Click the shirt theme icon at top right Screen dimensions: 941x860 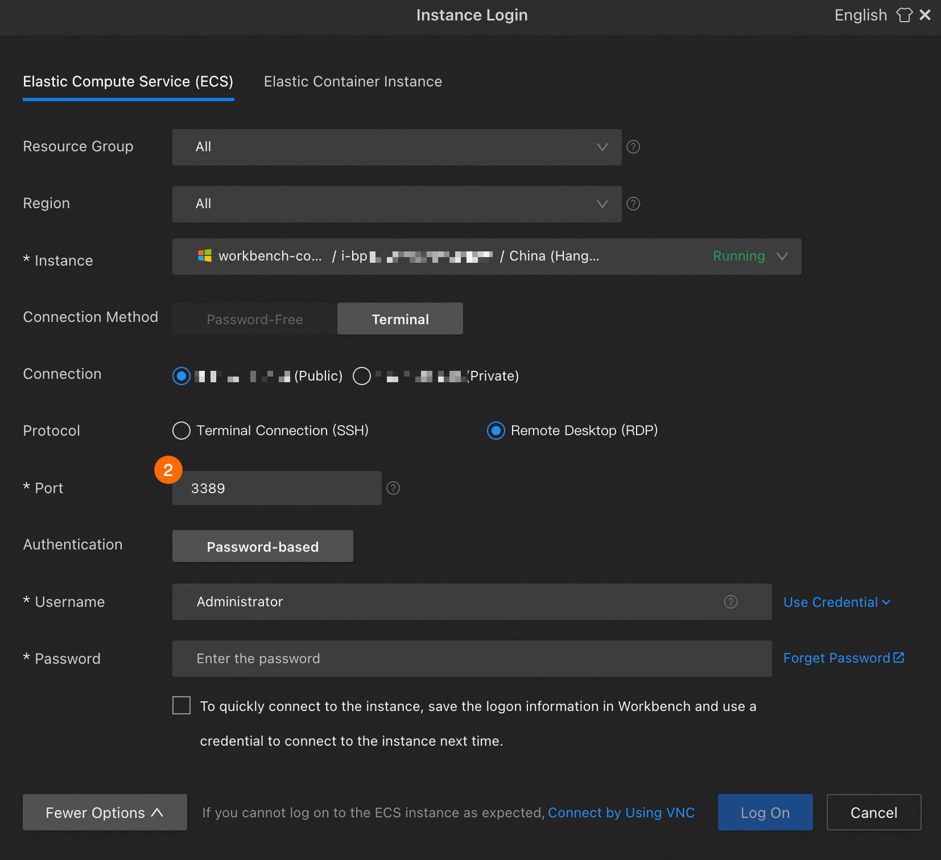pyautogui.click(x=904, y=15)
